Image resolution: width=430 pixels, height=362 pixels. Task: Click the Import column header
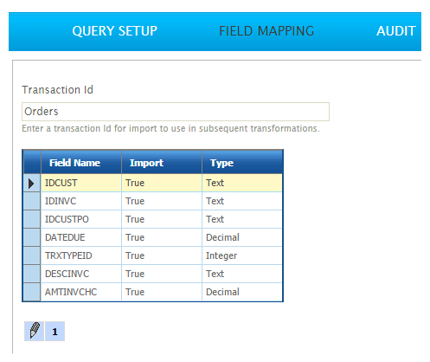point(162,163)
